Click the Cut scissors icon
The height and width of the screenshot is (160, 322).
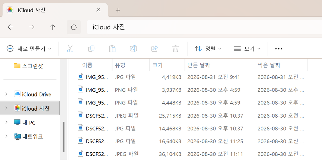pos(70,49)
